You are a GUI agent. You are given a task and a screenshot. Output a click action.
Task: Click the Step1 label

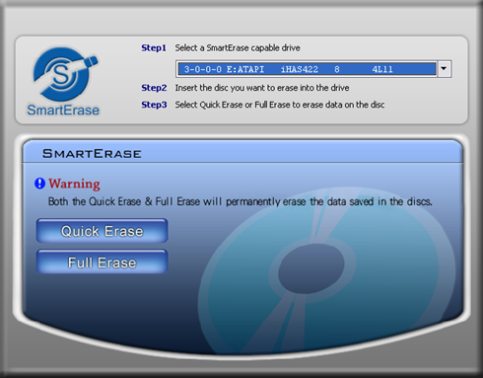pyautogui.click(x=154, y=48)
